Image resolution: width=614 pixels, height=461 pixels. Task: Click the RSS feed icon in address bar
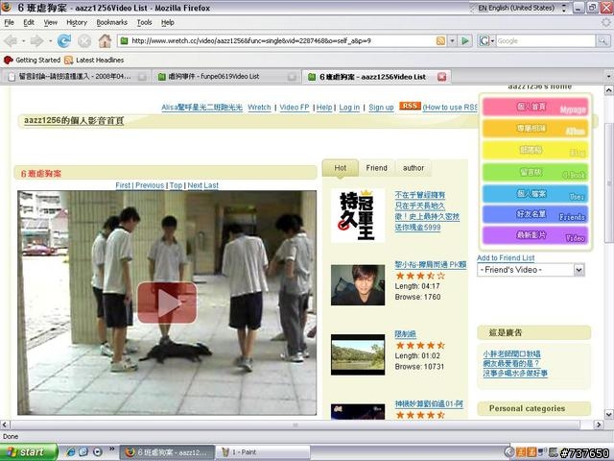tap(440, 40)
